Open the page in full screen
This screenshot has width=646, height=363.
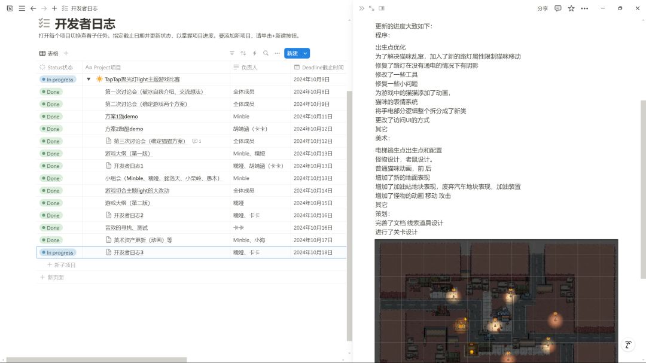pos(371,8)
